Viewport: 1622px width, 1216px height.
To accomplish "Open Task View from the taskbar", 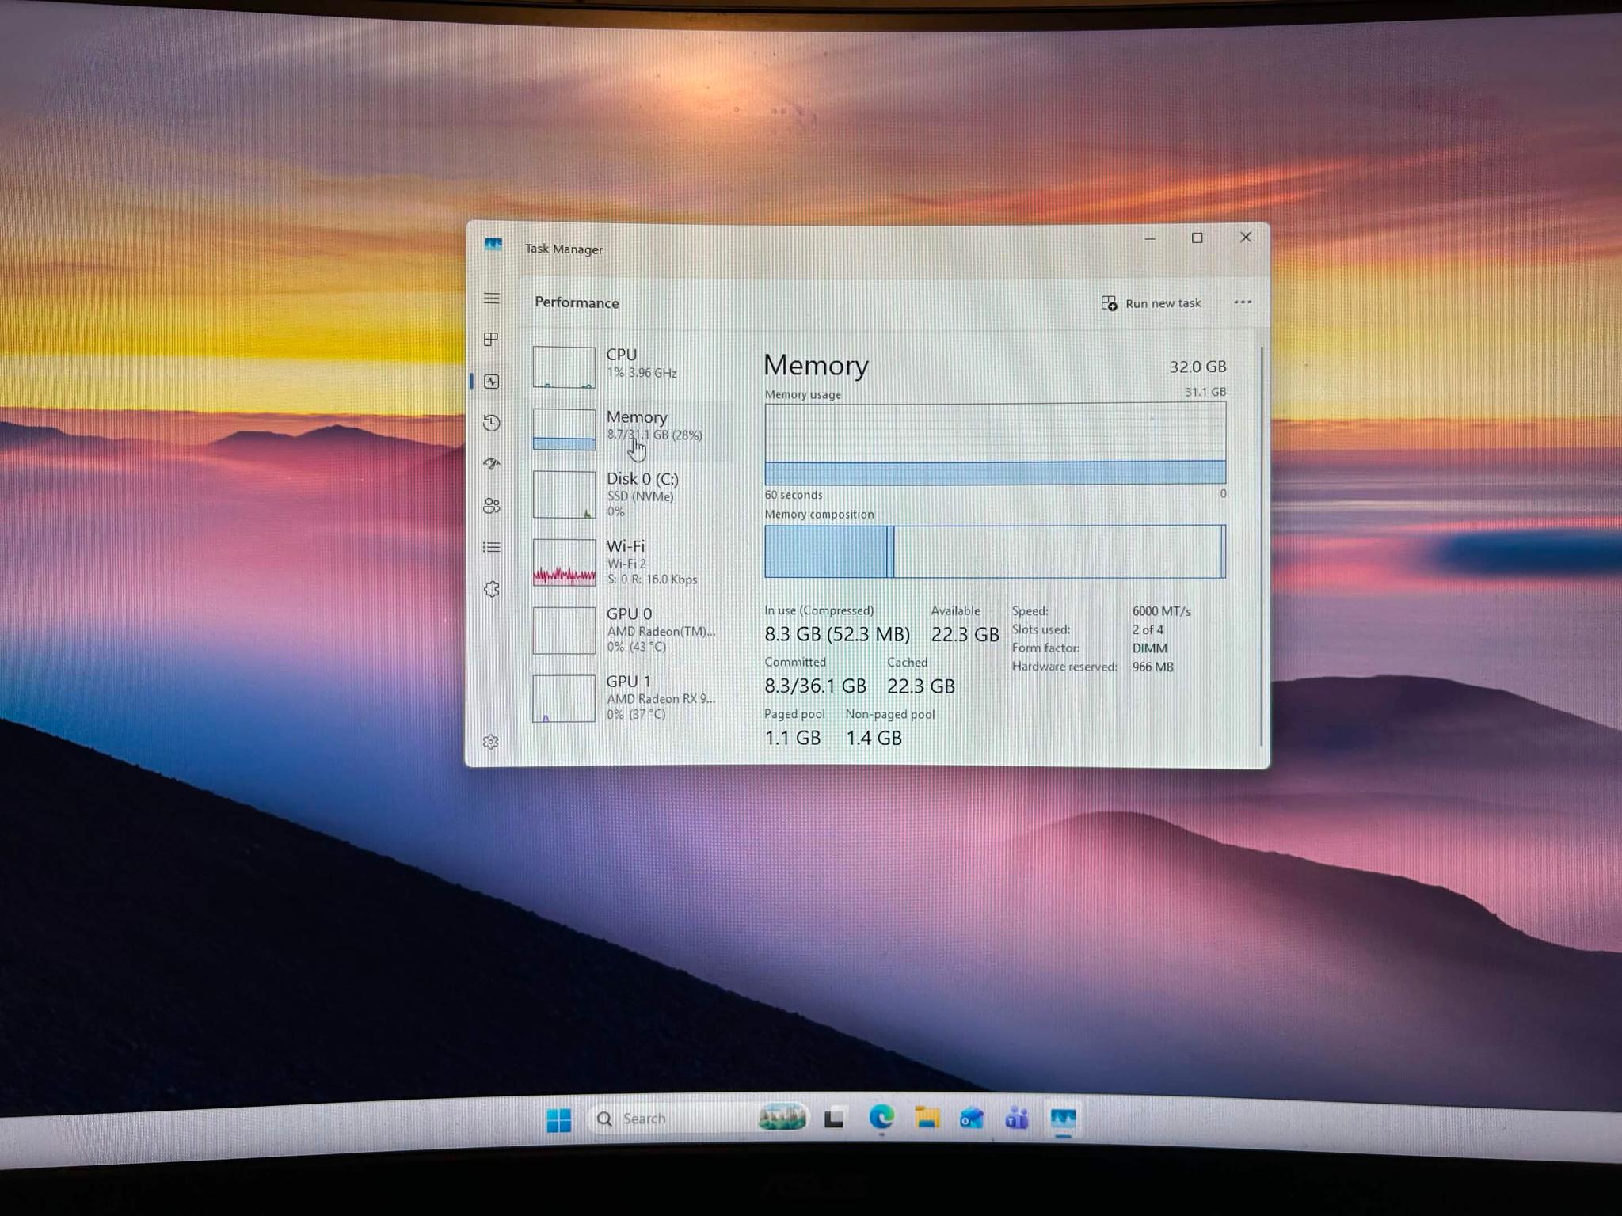I will click(834, 1119).
